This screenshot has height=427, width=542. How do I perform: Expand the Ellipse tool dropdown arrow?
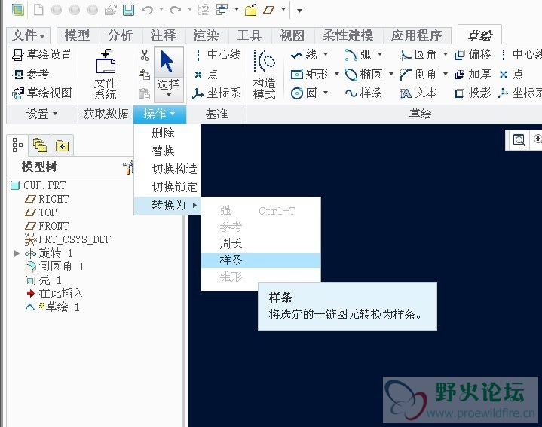point(391,74)
